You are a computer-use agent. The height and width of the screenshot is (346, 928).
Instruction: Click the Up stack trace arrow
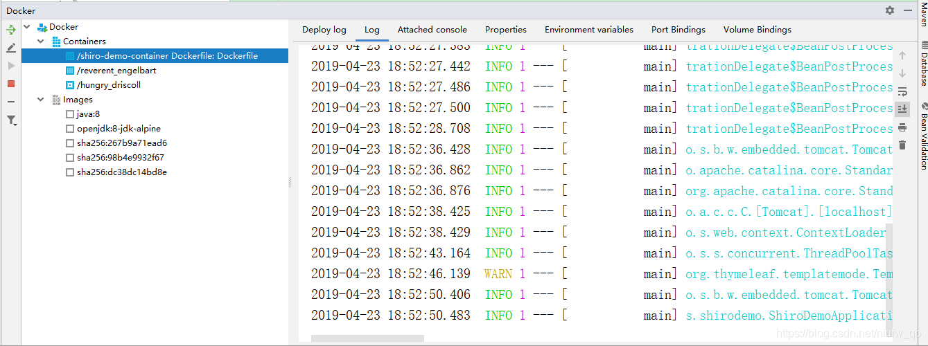[x=902, y=55]
